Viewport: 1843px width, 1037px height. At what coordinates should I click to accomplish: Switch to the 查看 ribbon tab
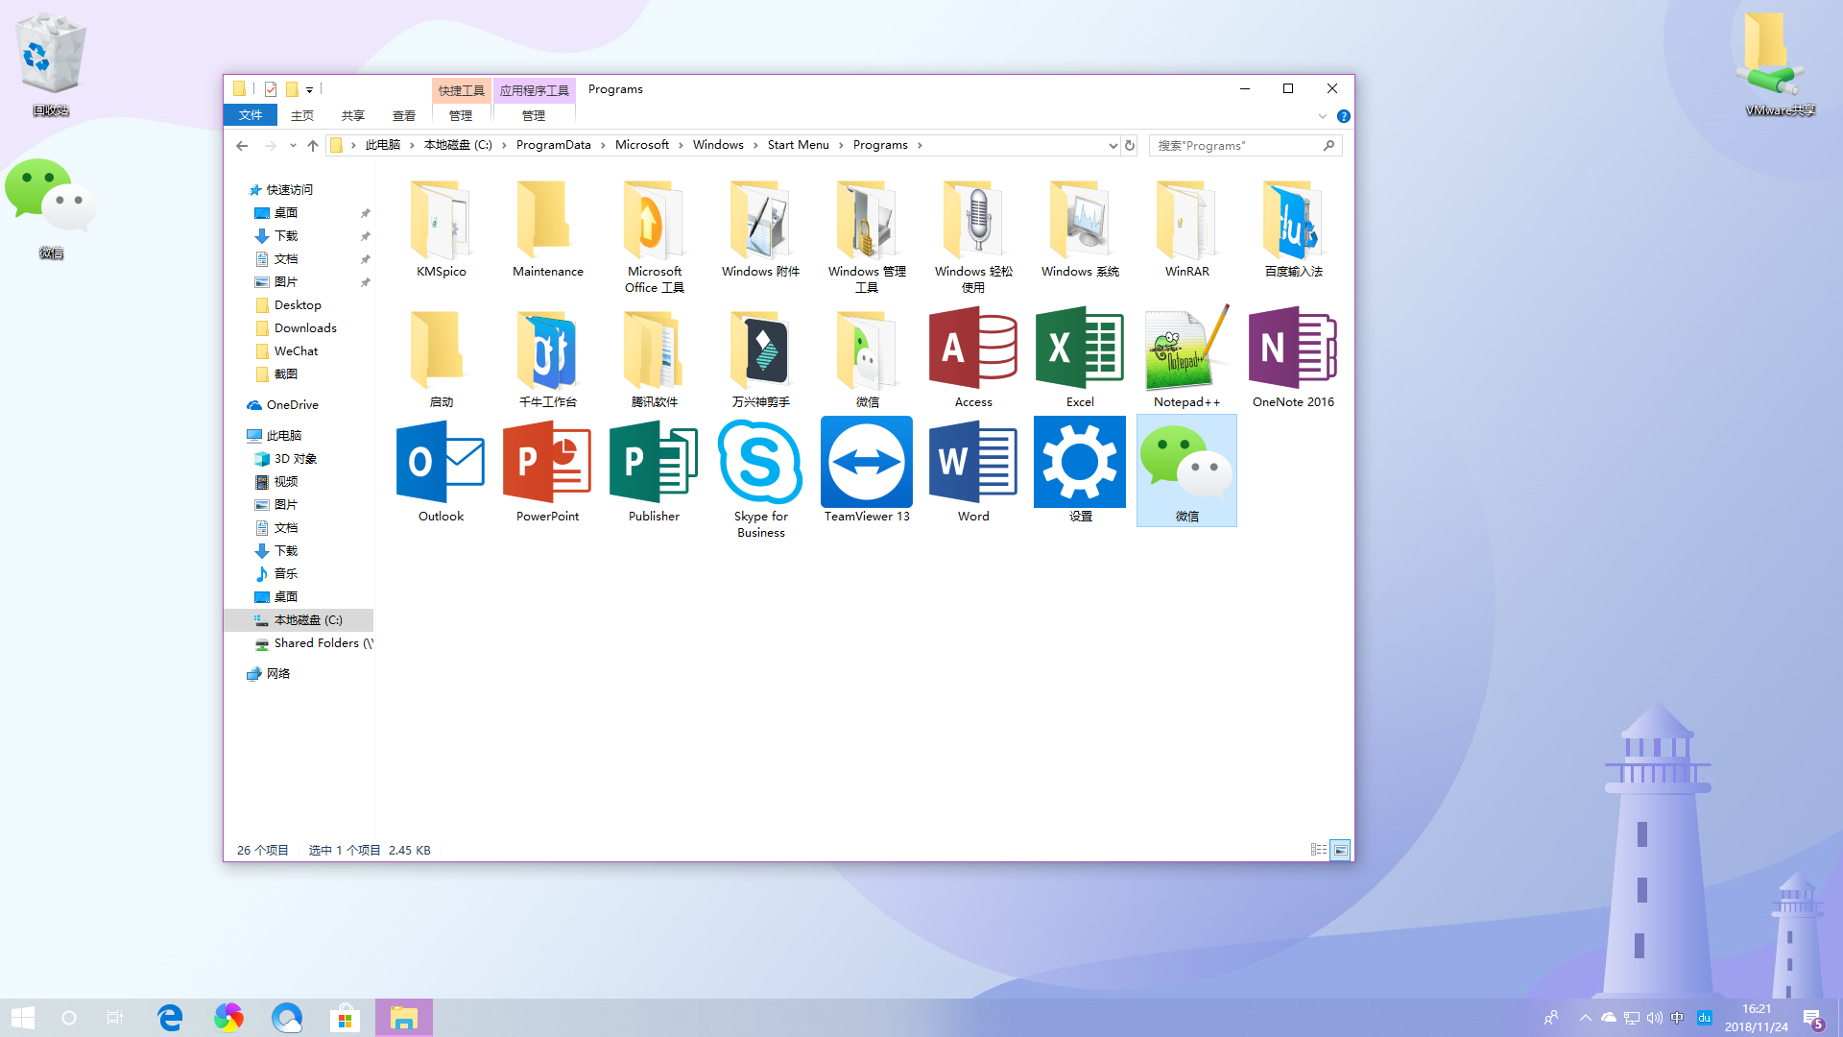point(403,114)
